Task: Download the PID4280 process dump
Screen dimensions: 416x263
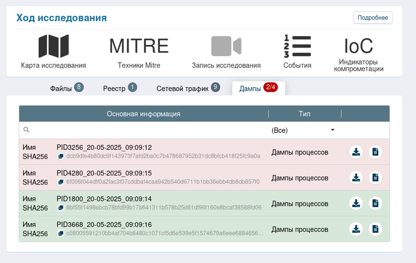Action: (356, 178)
